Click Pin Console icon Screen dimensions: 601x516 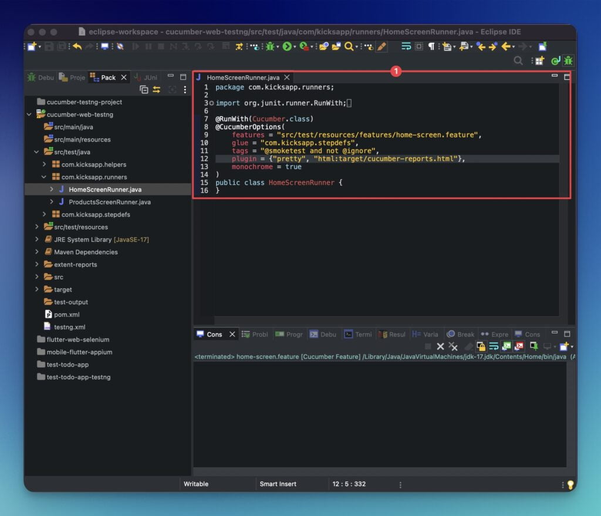coord(534,346)
